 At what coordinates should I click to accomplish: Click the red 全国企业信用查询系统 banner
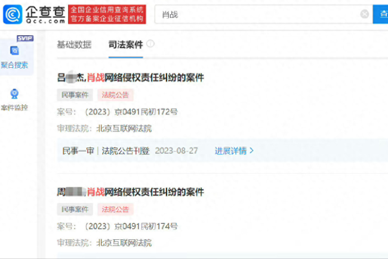[x=107, y=14]
